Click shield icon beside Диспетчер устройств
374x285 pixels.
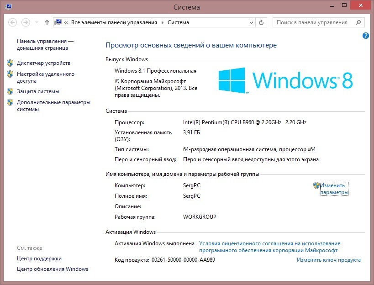(x=10, y=63)
